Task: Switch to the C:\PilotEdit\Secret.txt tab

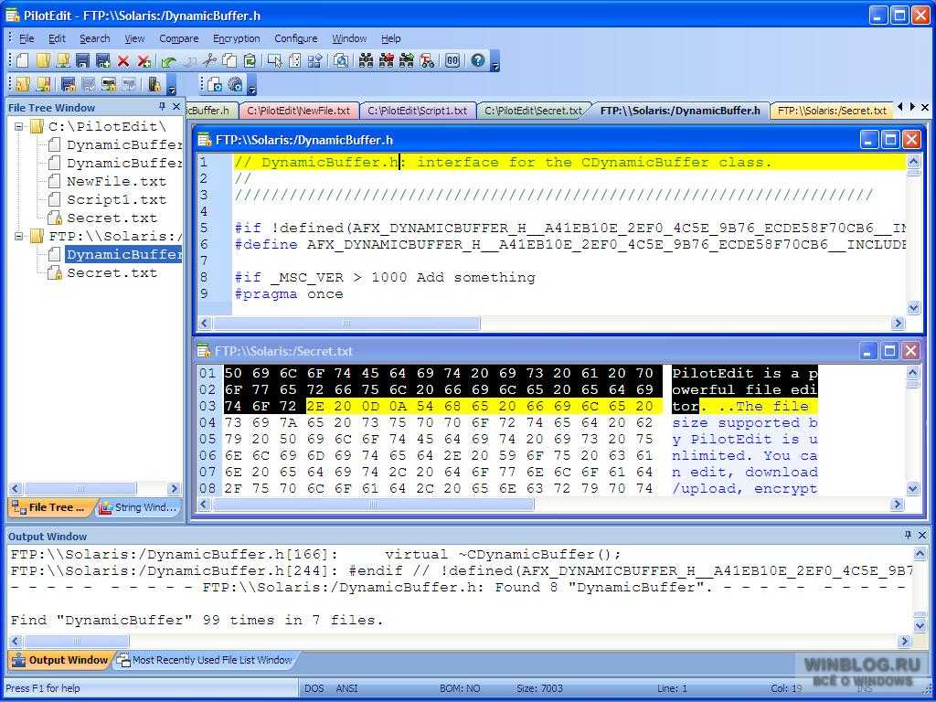Action: 533,111
